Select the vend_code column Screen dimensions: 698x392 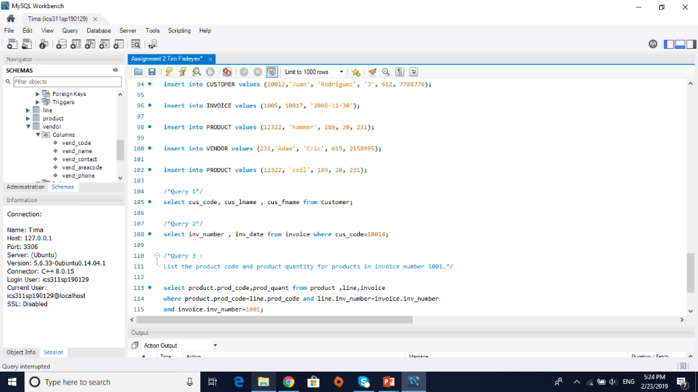[76, 143]
